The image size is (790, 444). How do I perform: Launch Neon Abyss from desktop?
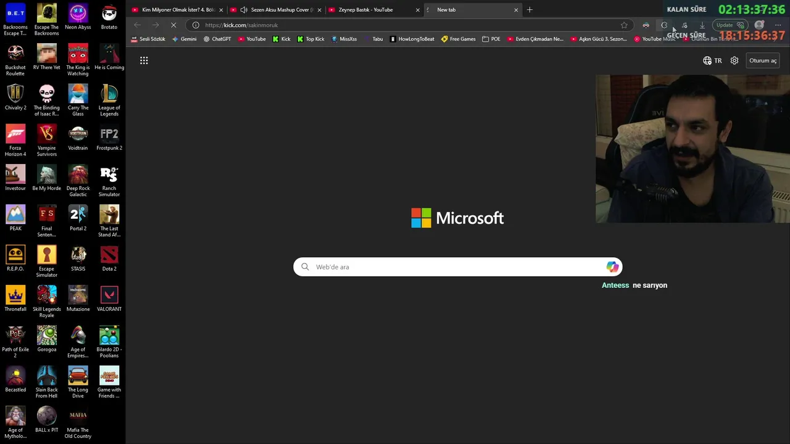click(x=78, y=17)
